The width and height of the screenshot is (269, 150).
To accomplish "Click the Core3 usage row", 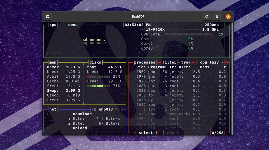I will [x=167, y=48].
